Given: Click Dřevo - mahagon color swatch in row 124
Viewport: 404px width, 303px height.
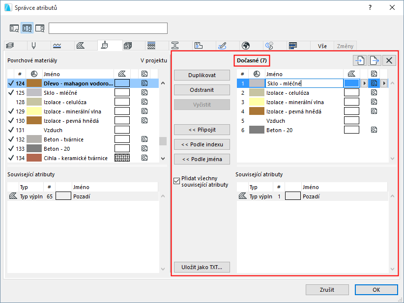Looking at the screenshot, I should tap(34, 83).
